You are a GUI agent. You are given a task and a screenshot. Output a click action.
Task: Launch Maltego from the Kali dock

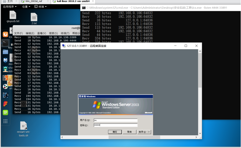(5, 87)
